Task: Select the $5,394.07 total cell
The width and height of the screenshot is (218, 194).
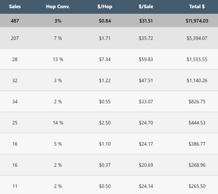Action: tap(197, 38)
